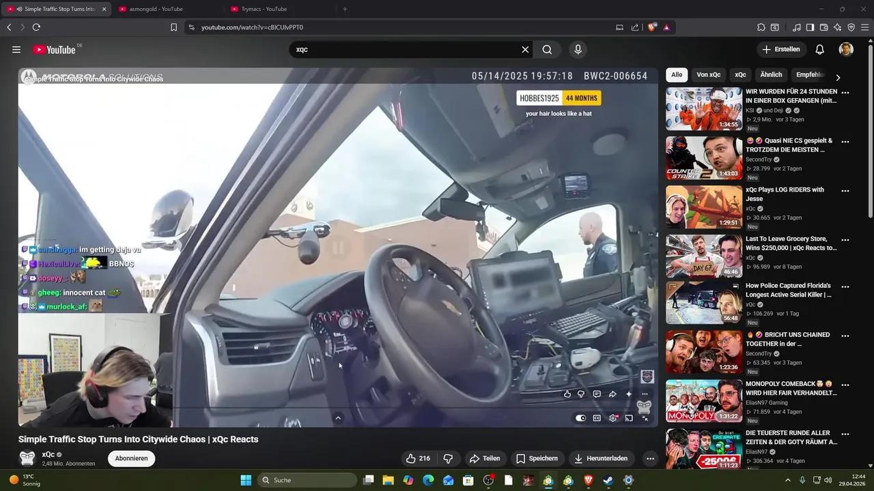Reload the page in browser
The width and height of the screenshot is (874, 491).
36,27
